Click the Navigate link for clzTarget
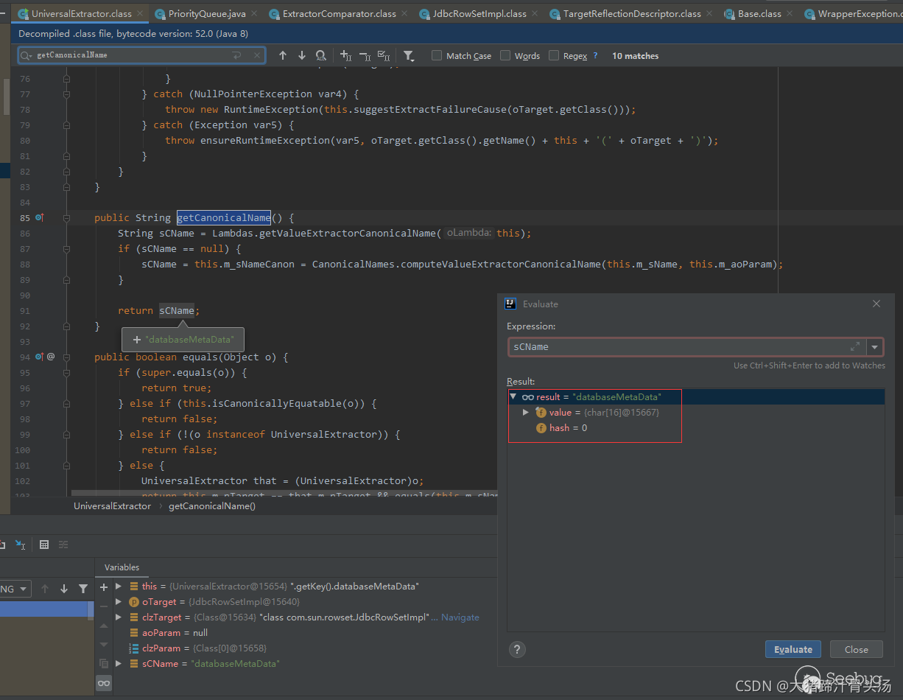This screenshot has width=903, height=700. [x=460, y=617]
